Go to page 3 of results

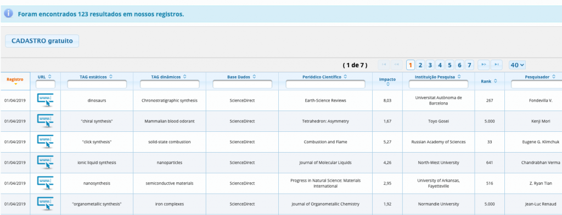point(430,65)
